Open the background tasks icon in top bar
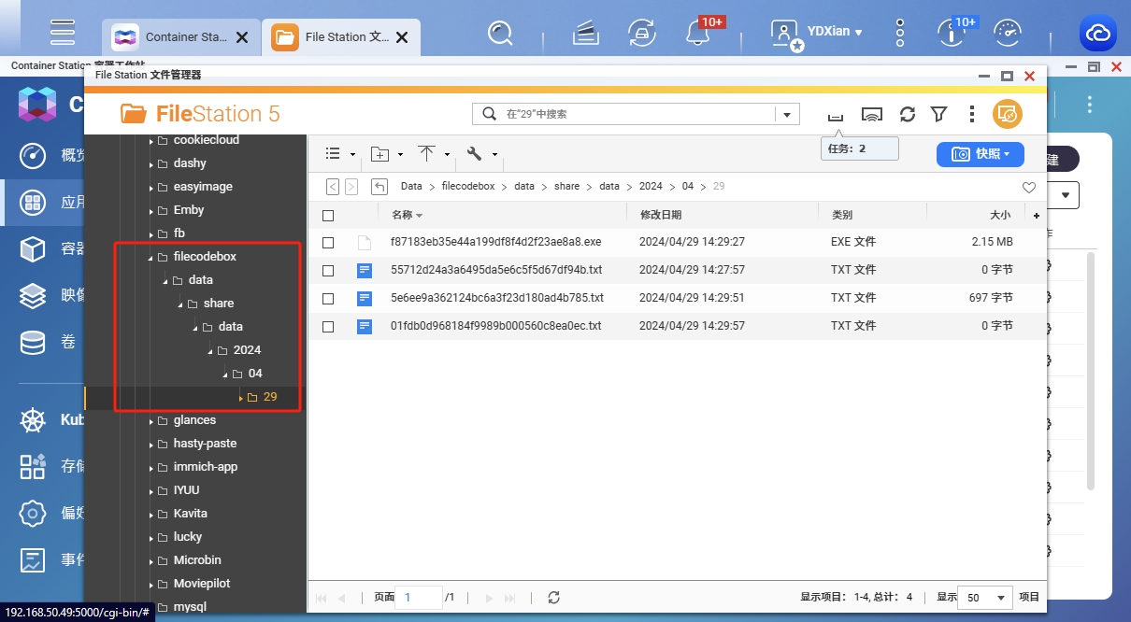This screenshot has height=622, width=1131. (586, 33)
